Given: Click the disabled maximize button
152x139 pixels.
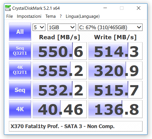Looking at the screenshot, I should (122, 8).
